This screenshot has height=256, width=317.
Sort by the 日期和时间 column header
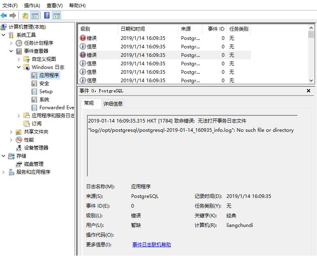(133, 29)
